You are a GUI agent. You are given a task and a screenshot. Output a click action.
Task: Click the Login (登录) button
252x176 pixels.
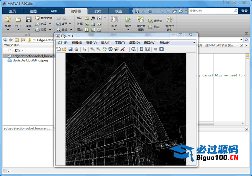tap(244, 11)
